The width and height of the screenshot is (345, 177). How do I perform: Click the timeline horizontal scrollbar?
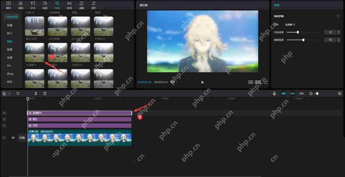click(135, 176)
